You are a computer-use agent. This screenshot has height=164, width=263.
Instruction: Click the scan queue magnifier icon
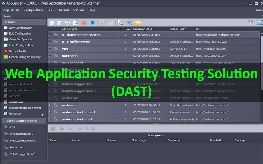(70, 129)
